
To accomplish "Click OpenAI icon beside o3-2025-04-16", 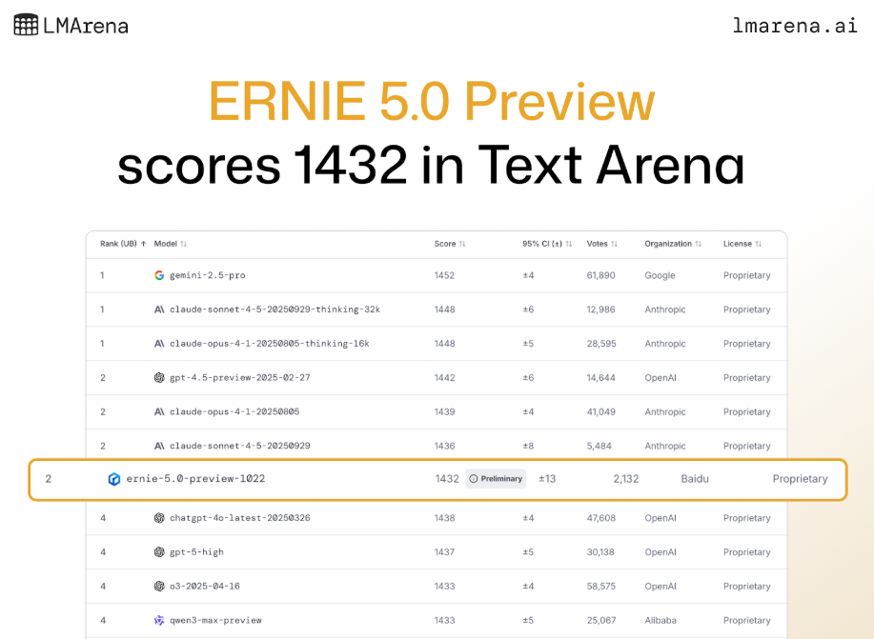I will [159, 586].
